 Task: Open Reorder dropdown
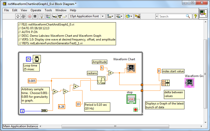[x=129, y=16]
